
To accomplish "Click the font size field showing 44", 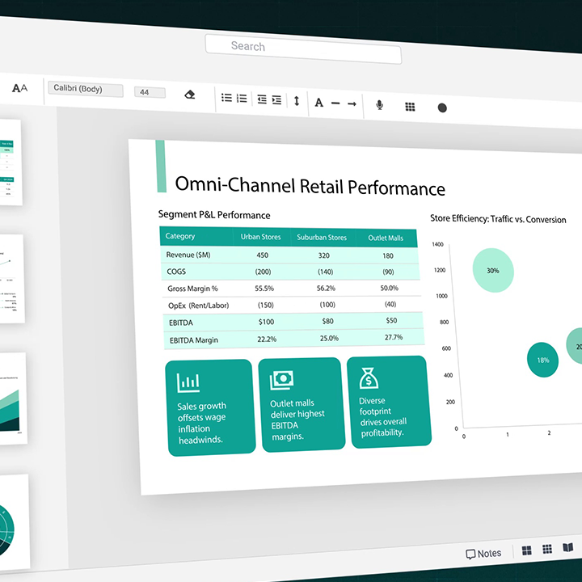I will click(150, 92).
